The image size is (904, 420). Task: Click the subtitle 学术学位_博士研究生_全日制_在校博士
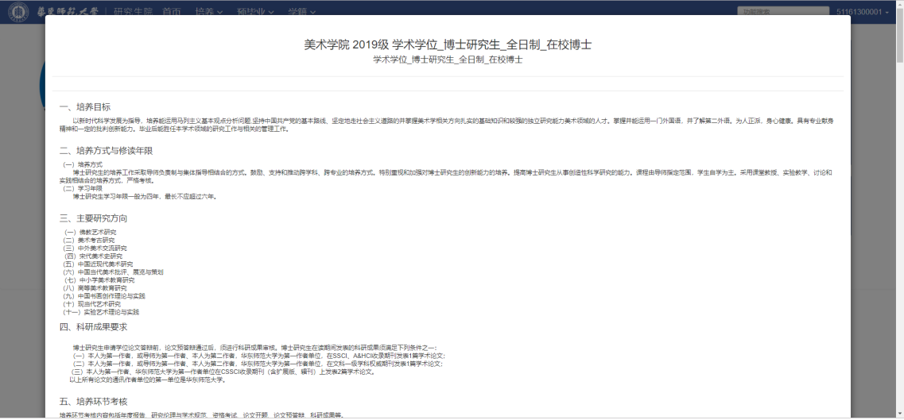pos(448,60)
